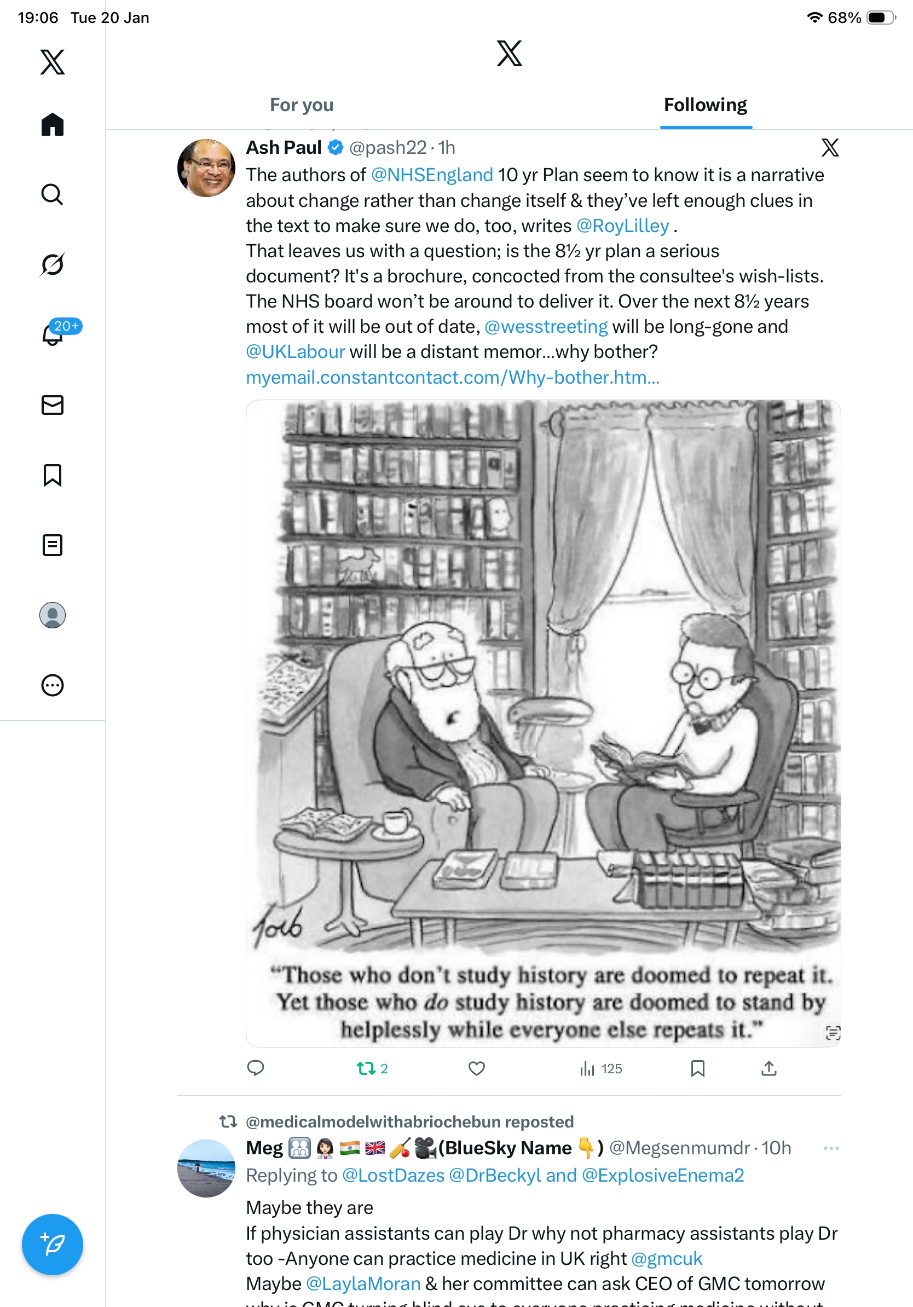913x1307 pixels.
Task: Open the Home feed icon in sidebar
Action: click(53, 124)
